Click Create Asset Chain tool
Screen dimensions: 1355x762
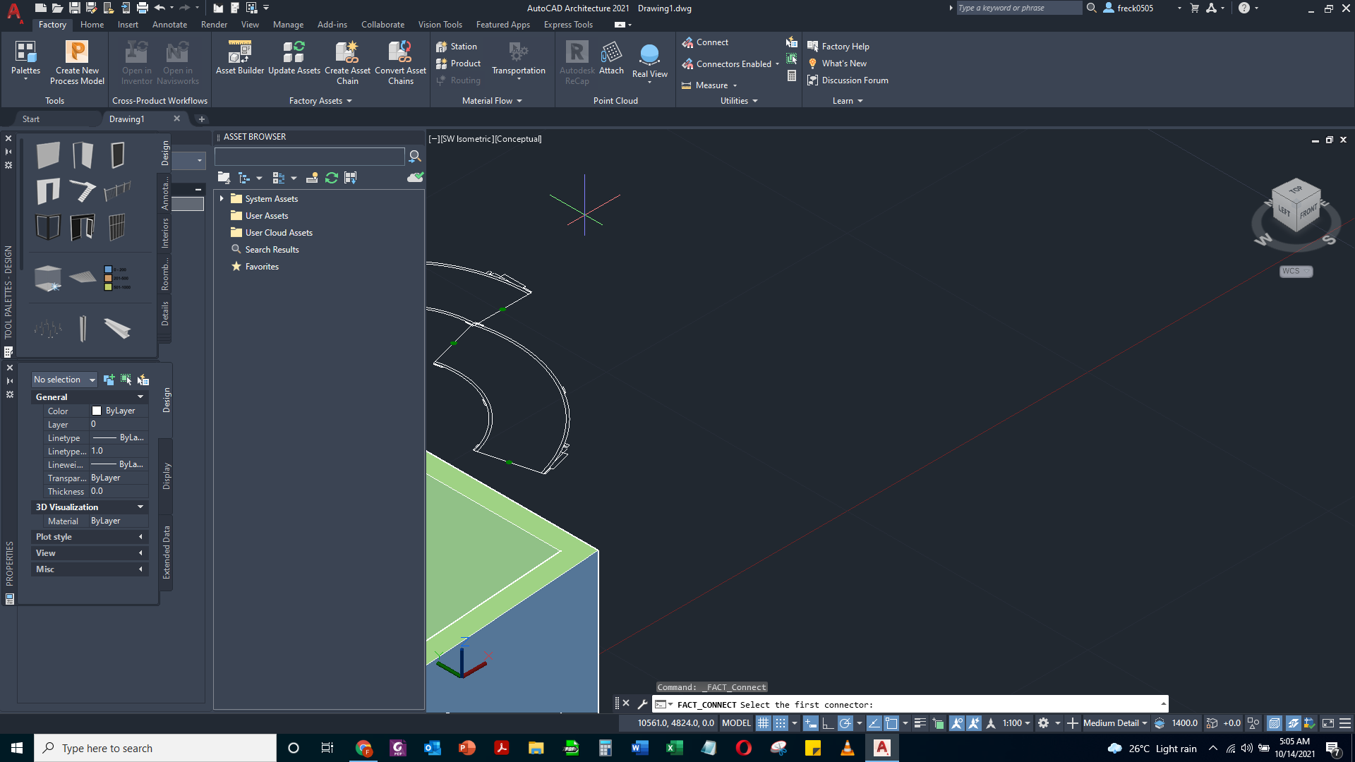click(x=347, y=61)
